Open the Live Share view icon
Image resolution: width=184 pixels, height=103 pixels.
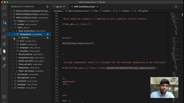point(4,66)
